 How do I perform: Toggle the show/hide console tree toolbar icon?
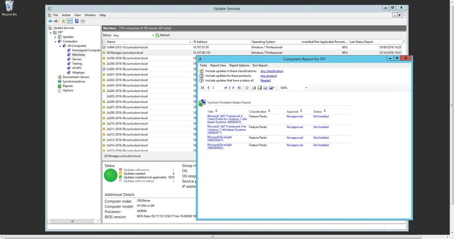69,21
